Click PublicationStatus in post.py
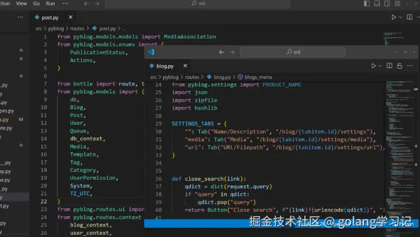420x237 pixels. pyautogui.click(x=98, y=52)
